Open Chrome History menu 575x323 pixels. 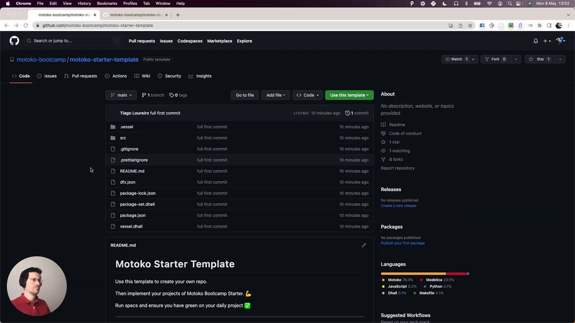coord(84,4)
